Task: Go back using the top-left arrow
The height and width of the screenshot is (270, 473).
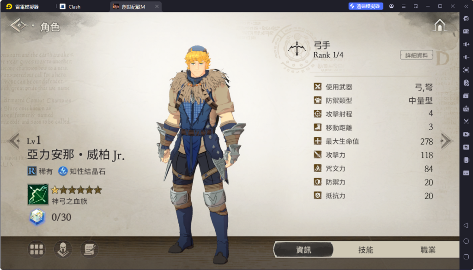Action: tap(18, 25)
